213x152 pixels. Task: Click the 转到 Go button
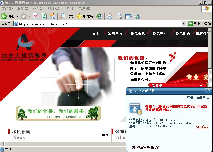point(195,24)
